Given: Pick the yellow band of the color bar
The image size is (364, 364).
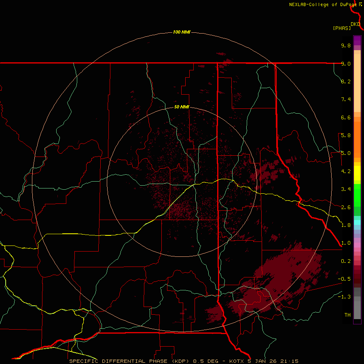Looking at the screenshot, I should 357,173.
